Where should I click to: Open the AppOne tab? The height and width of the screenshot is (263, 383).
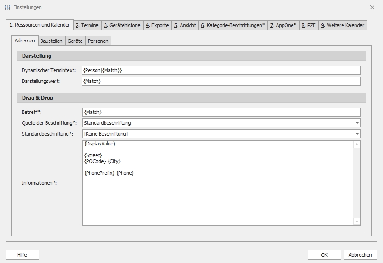click(283, 25)
